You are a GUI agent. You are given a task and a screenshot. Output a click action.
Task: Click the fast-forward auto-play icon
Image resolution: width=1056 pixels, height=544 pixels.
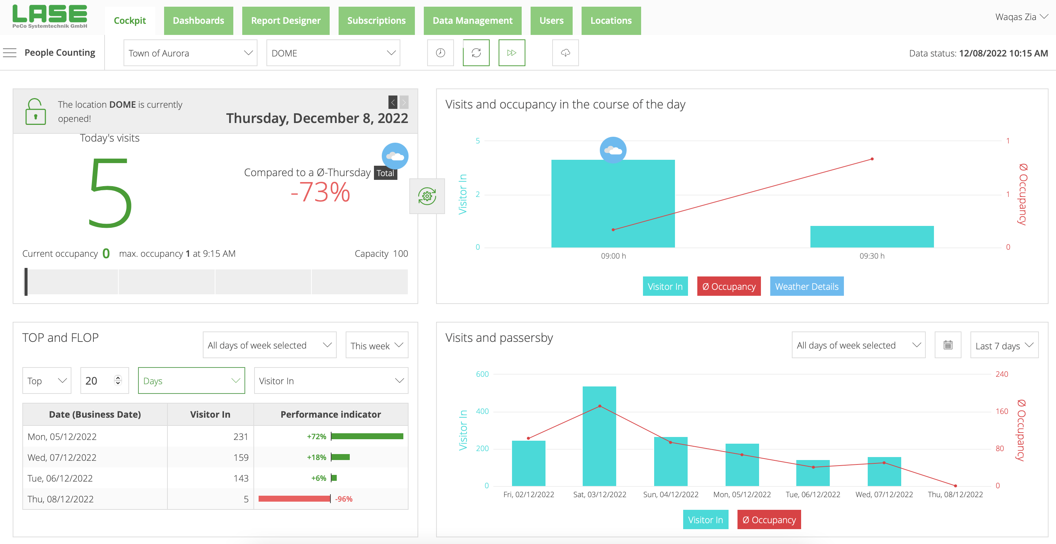pyautogui.click(x=511, y=53)
